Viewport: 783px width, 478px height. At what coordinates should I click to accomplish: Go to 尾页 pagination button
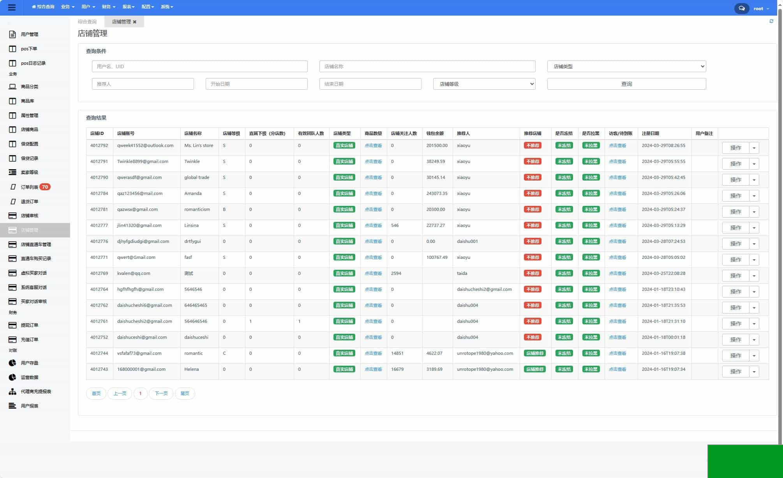click(x=185, y=393)
